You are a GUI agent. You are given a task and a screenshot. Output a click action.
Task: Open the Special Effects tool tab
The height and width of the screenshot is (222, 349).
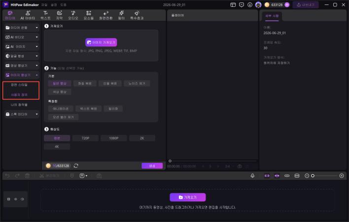point(137,15)
